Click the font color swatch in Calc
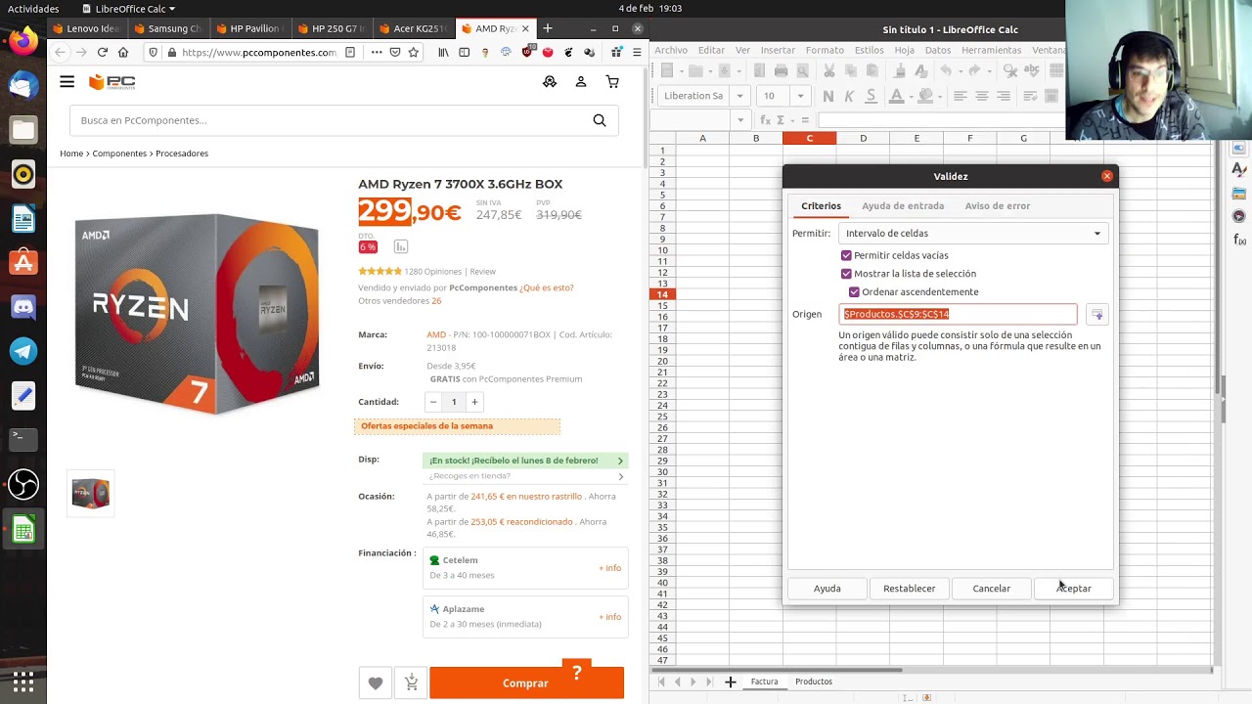This screenshot has height=704, width=1252. (x=895, y=96)
